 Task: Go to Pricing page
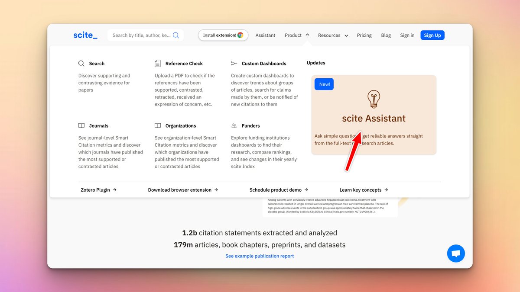click(364, 35)
